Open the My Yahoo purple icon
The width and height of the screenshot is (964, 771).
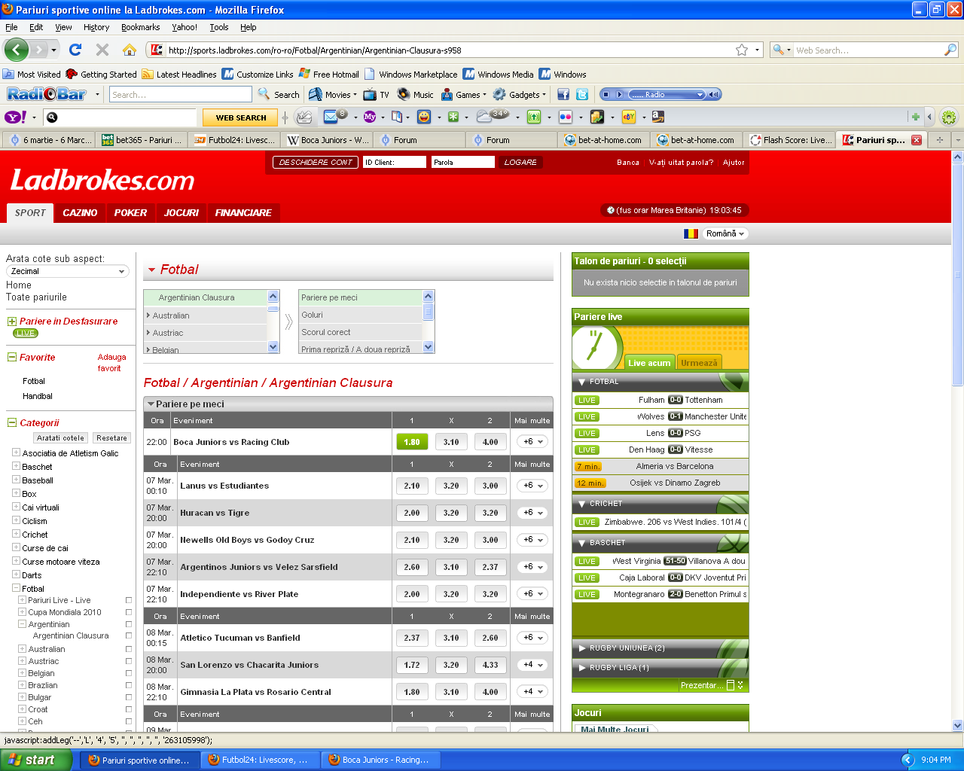tap(370, 117)
